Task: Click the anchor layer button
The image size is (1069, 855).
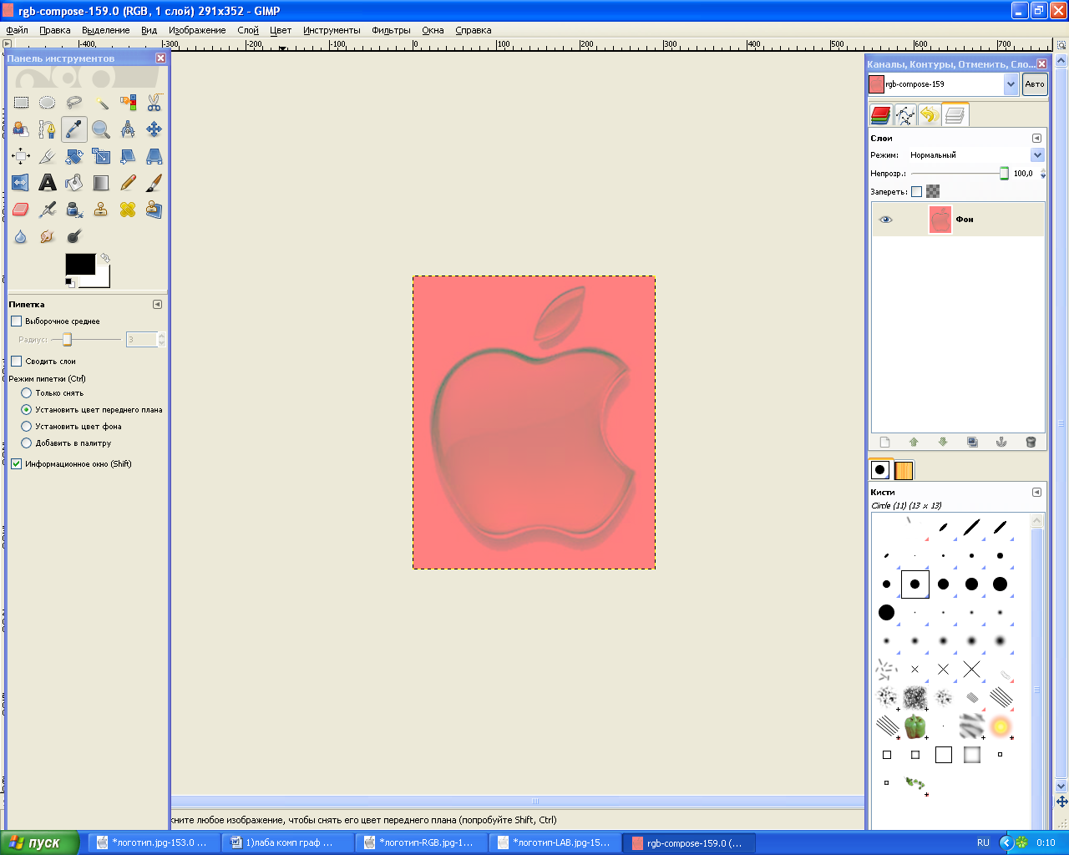Action: tap(1001, 442)
